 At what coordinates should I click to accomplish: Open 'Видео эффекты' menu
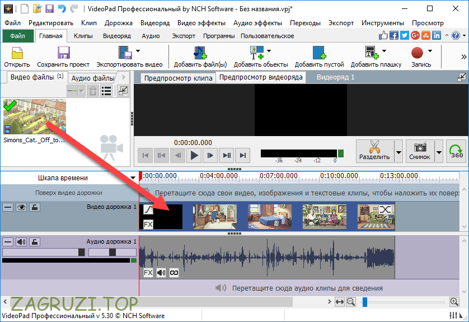[201, 23]
